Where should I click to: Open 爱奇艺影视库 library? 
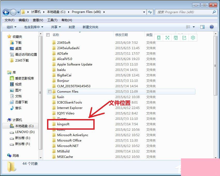click(22, 78)
